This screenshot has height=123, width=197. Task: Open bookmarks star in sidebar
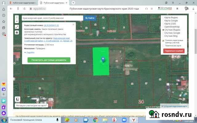click(x=4, y=22)
